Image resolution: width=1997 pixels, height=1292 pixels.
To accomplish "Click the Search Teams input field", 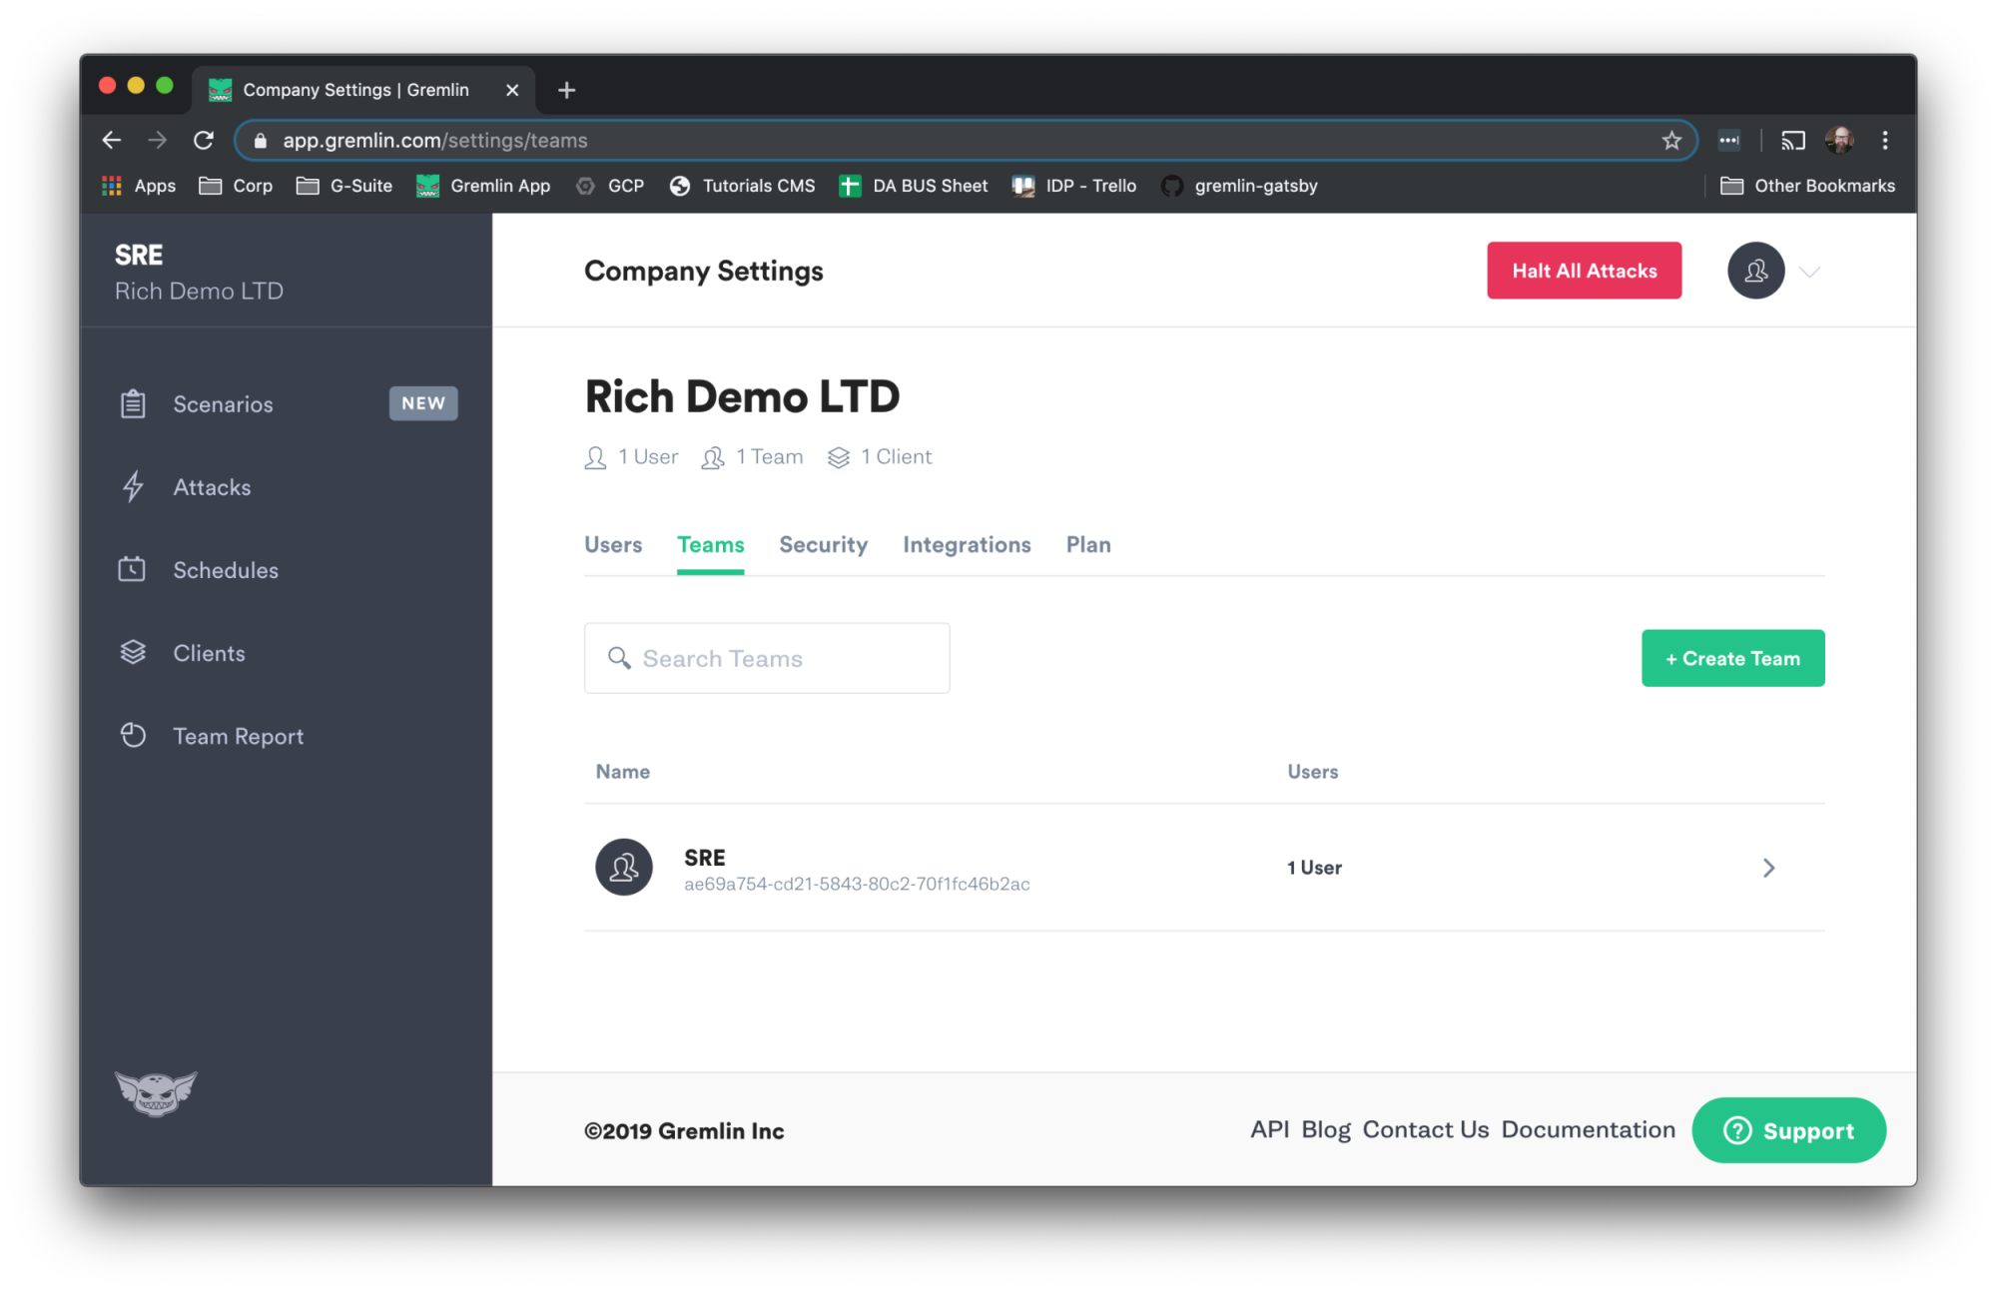I will (x=767, y=658).
